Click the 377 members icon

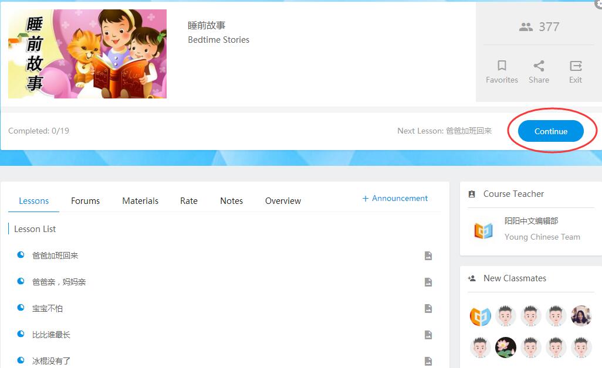(526, 27)
